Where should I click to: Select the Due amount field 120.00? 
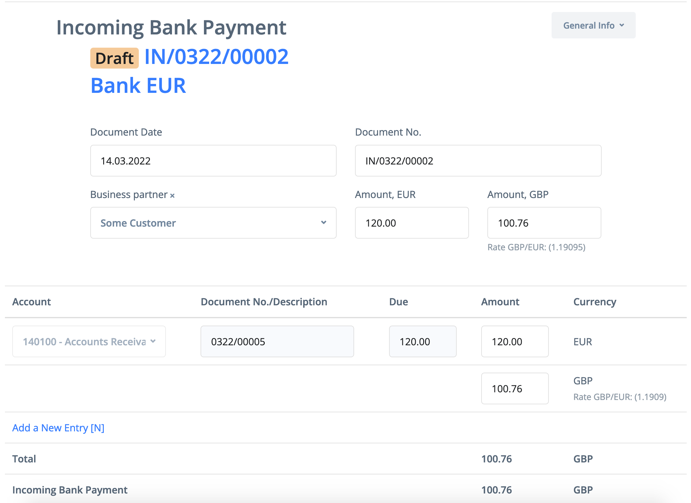423,342
